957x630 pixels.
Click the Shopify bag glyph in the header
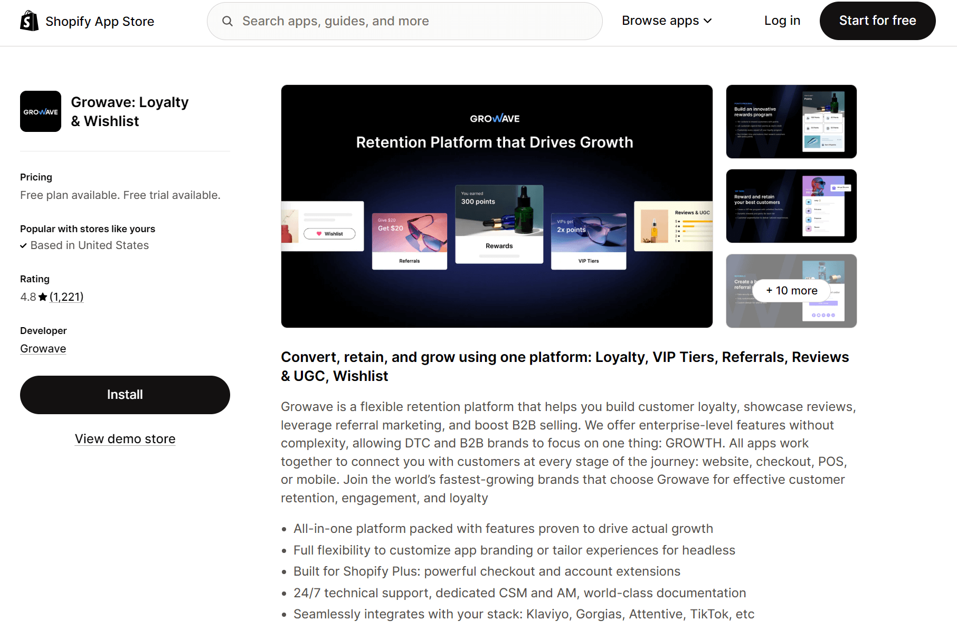(29, 20)
